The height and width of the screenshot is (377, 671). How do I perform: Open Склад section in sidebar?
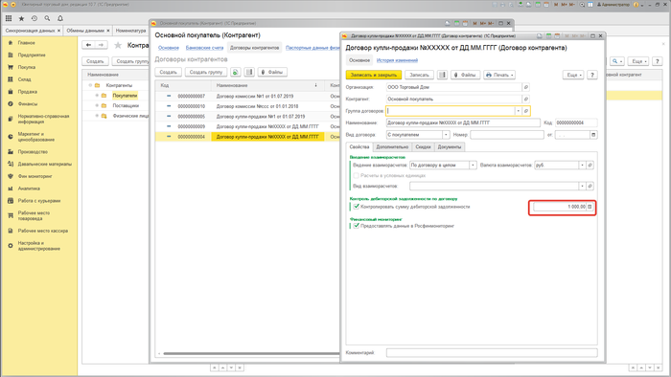tap(24, 79)
